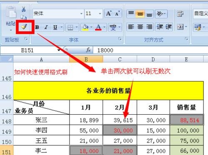The image size is (208, 155).
Task: Click the fx insert function button
Action: (88, 50)
